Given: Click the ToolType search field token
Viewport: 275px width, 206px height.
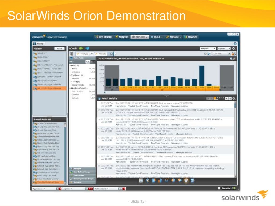Looking at the screenshot, I should pos(83,54).
